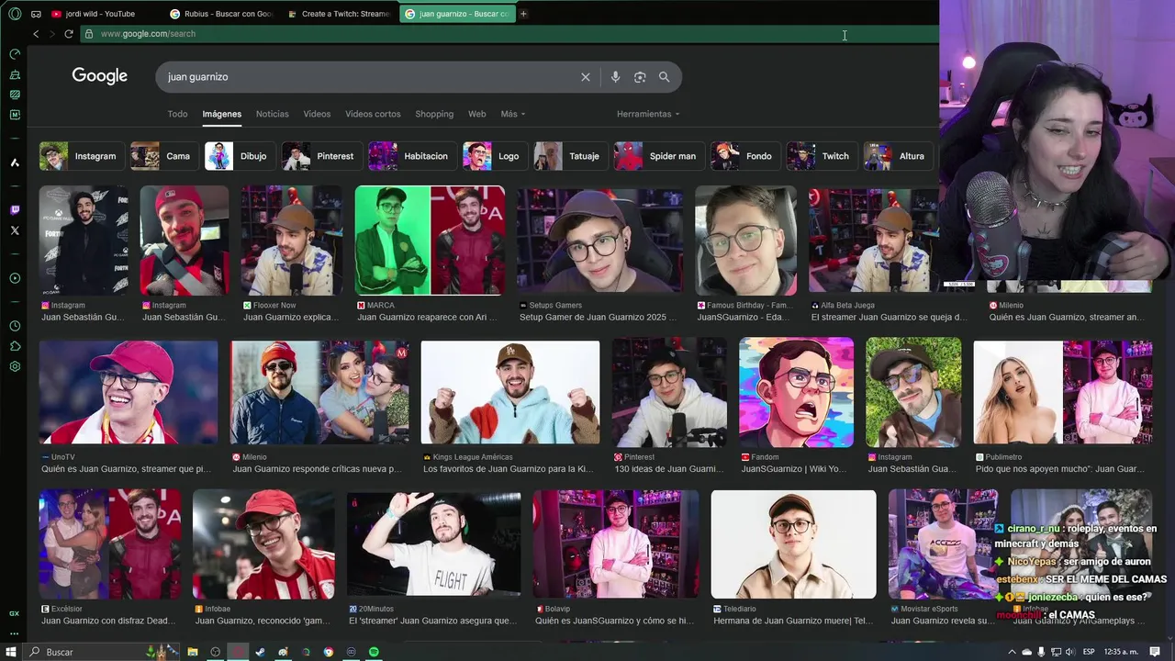Select the Web search tab
The image size is (1175, 661).
point(477,114)
